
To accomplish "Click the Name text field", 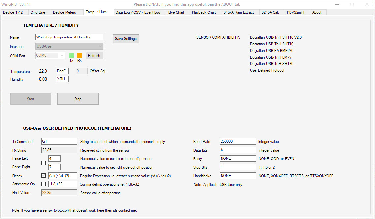I will pos(69,37).
